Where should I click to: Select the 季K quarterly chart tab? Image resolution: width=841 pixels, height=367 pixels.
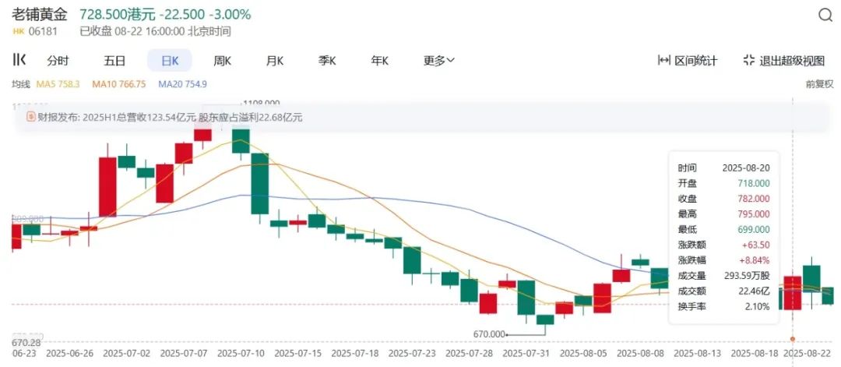click(327, 61)
